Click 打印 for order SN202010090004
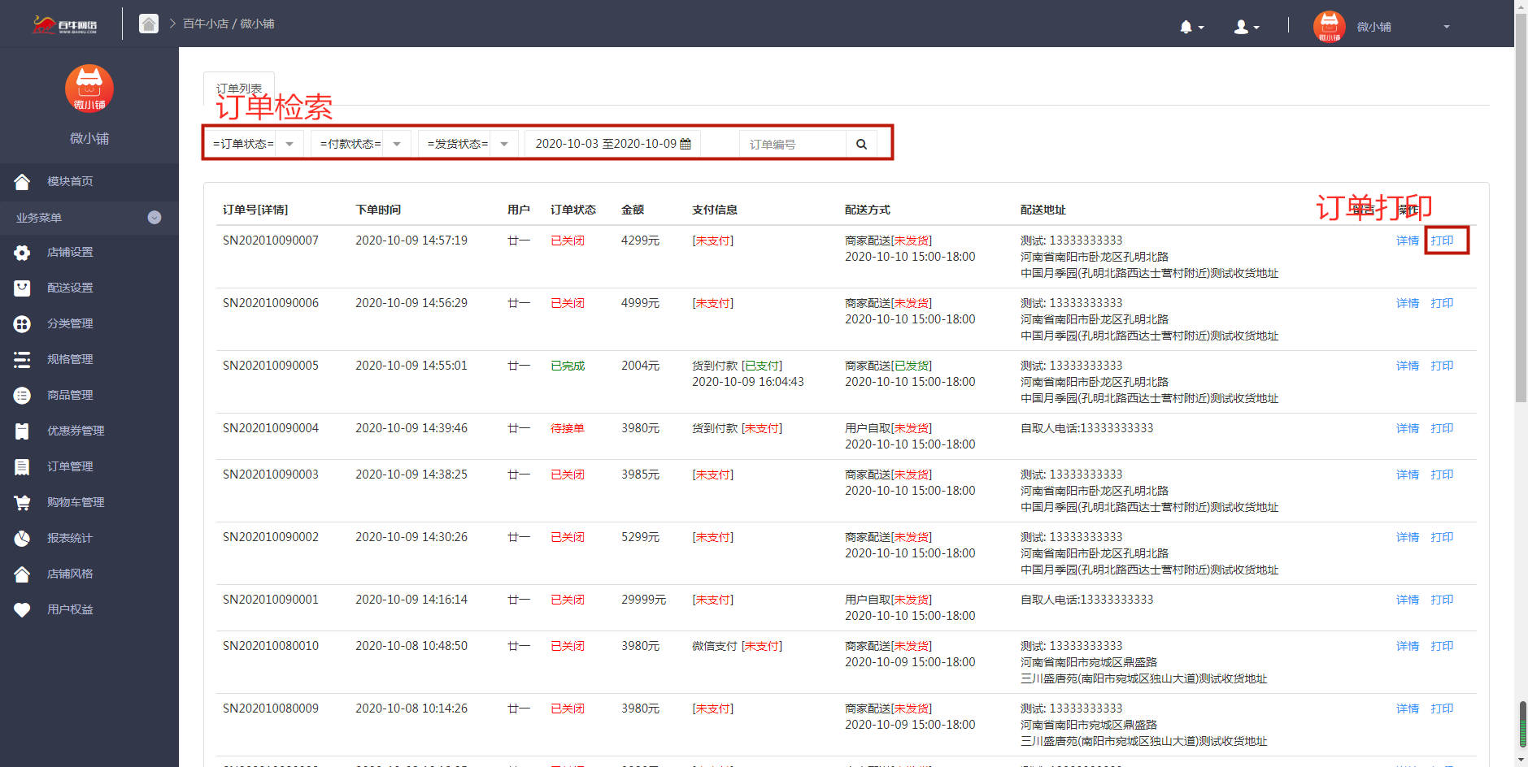 [x=1442, y=428]
